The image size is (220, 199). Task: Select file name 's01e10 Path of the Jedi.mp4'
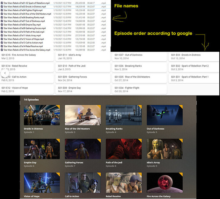tap(24, 32)
